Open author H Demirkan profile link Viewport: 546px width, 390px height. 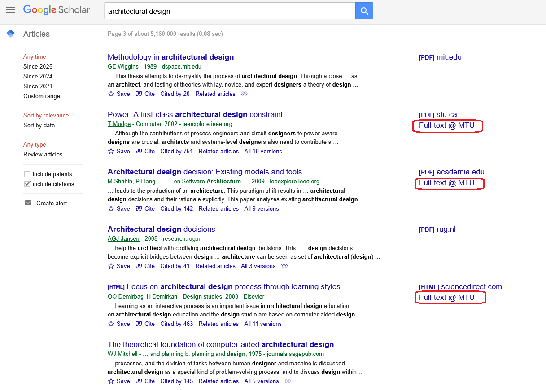tap(162, 296)
